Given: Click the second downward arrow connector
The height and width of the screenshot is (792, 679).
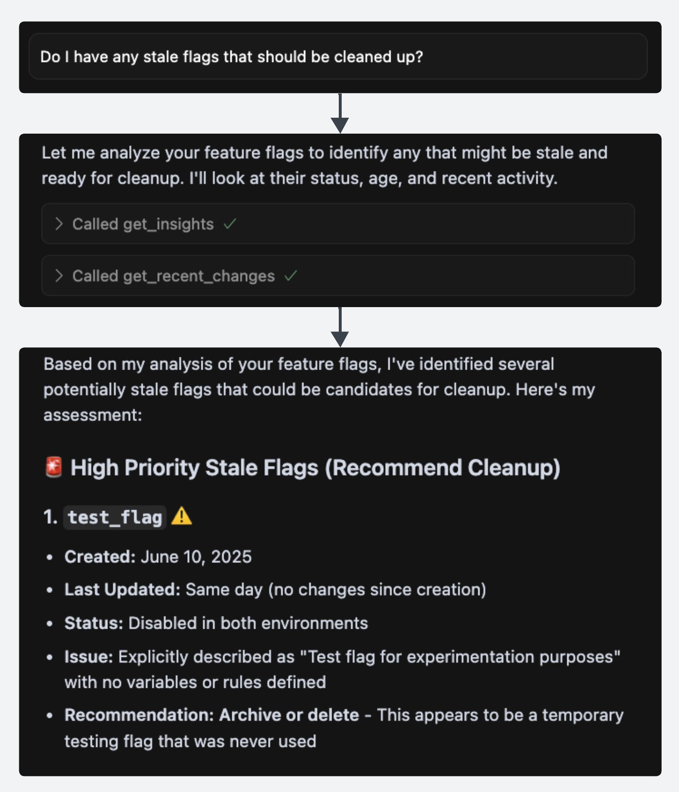Looking at the screenshot, I should click(x=340, y=327).
